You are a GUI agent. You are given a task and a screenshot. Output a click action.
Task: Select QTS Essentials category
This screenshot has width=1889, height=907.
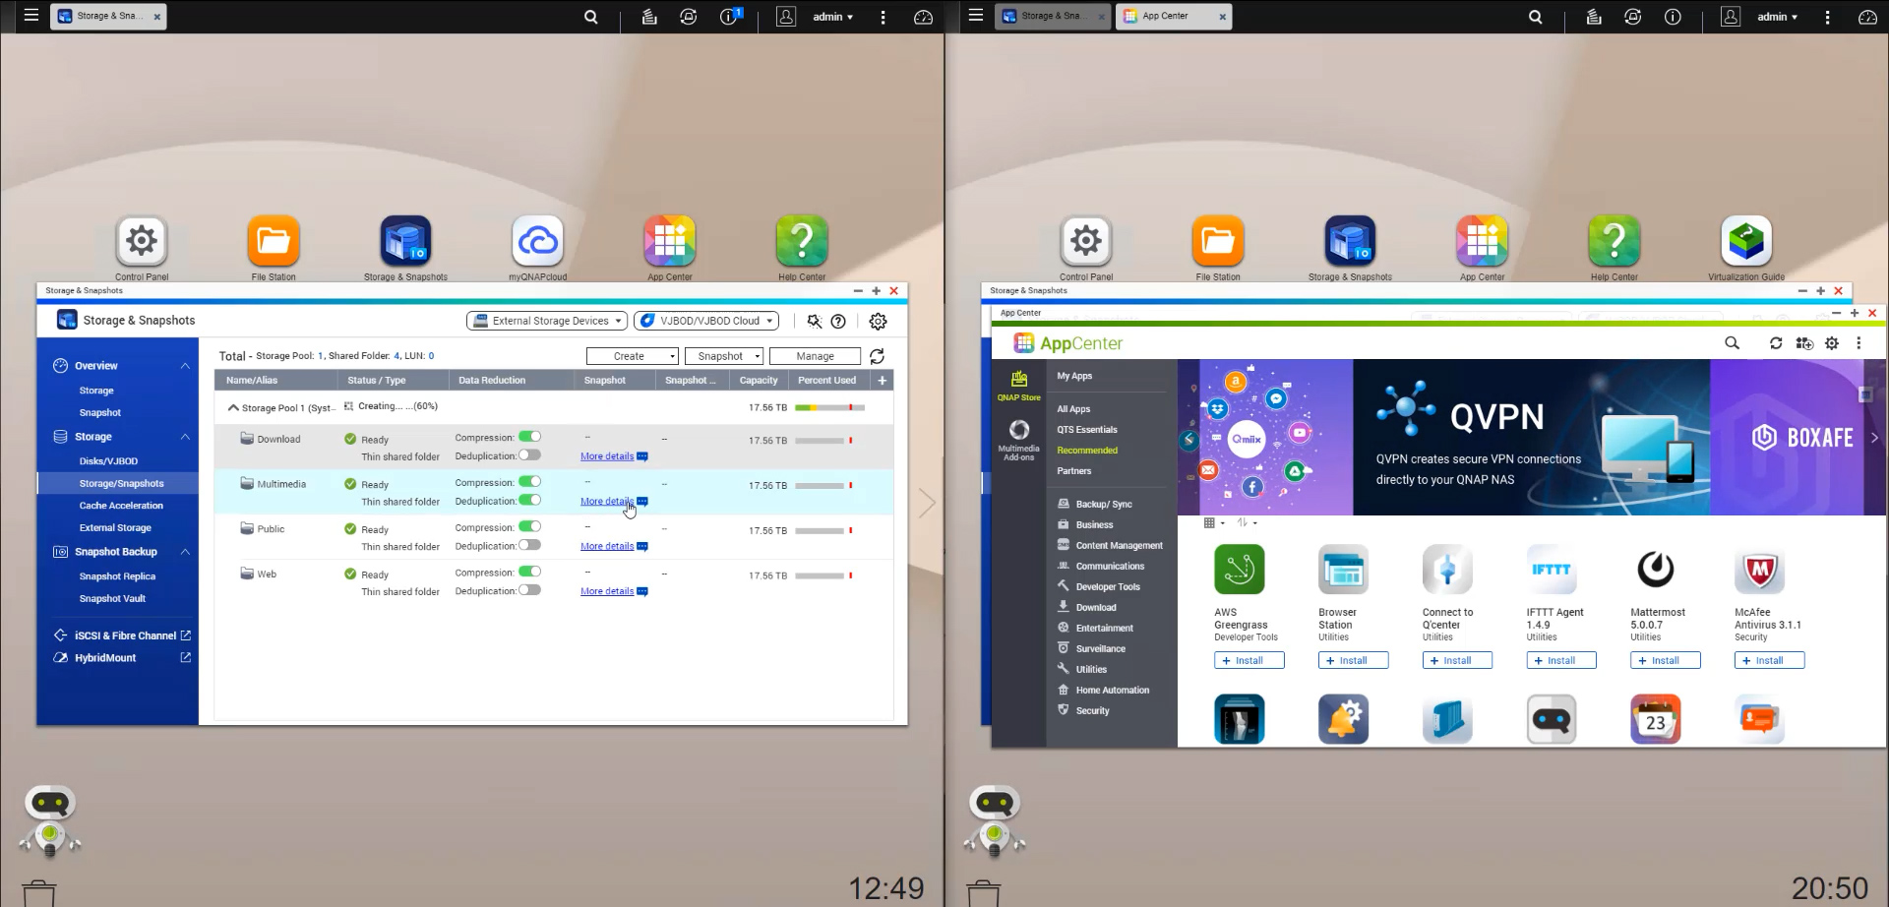[x=1087, y=430]
